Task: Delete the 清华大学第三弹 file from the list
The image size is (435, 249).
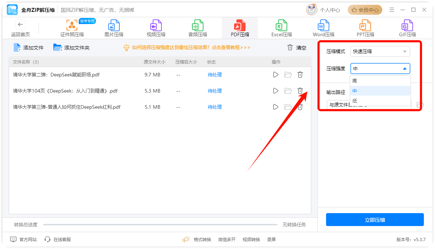Action: point(300,107)
